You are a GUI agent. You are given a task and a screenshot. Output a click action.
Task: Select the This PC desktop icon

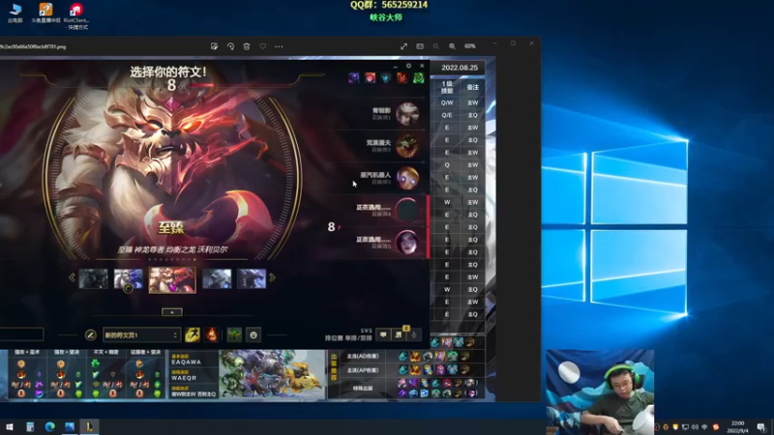[x=15, y=14]
